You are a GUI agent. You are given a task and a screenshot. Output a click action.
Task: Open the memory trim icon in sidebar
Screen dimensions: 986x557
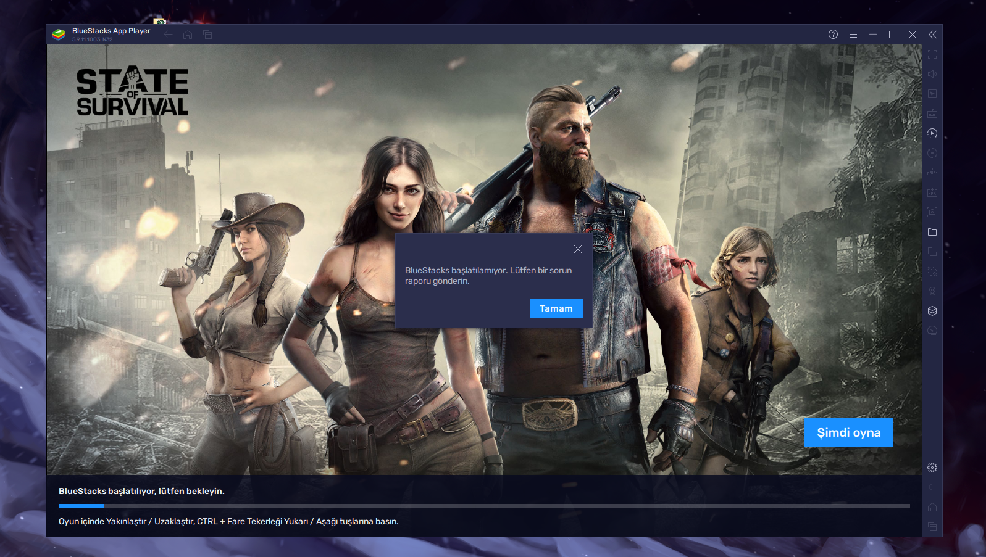[932, 173]
